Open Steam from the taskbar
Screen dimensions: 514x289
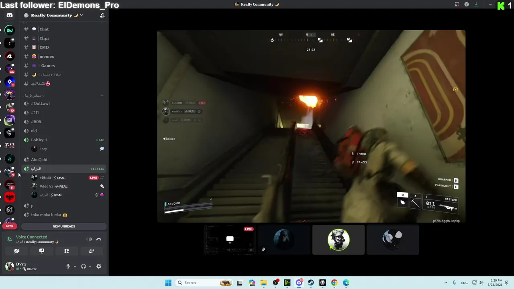point(311,283)
